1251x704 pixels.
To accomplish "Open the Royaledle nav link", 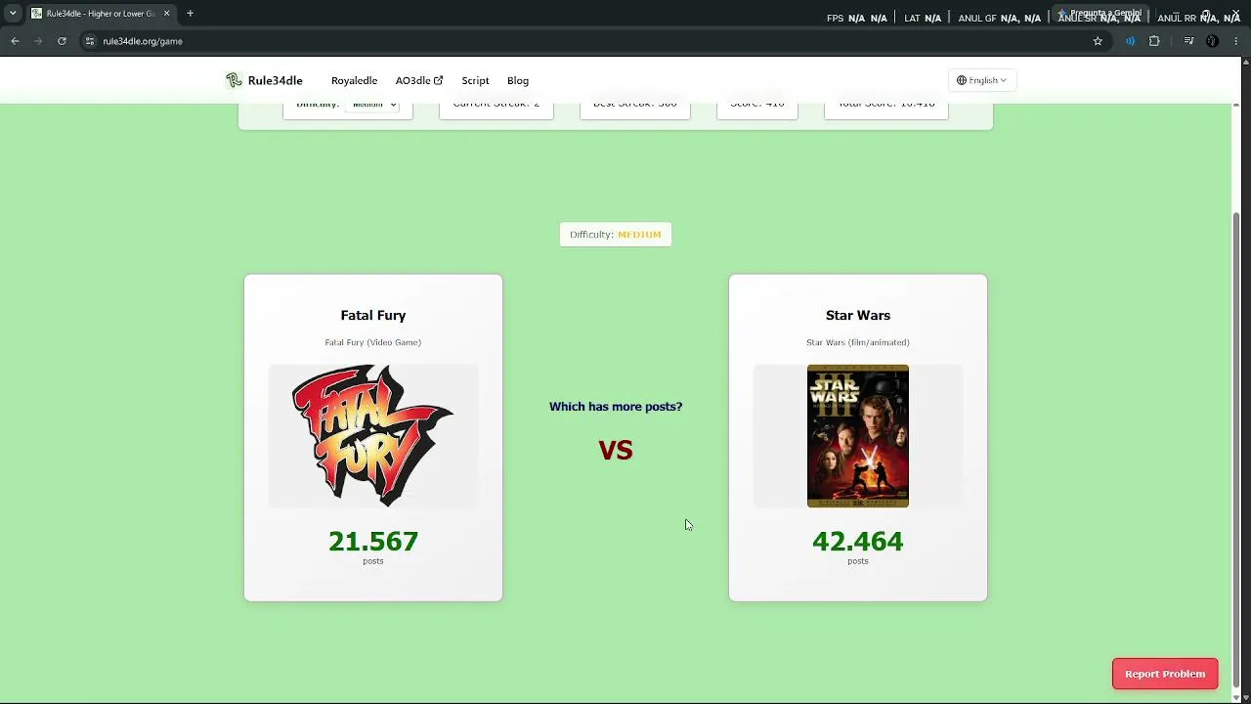I will [354, 80].
